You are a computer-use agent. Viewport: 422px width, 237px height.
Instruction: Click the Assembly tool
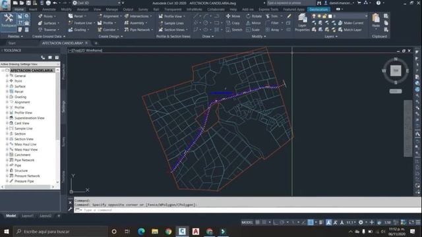pyautogui.click(x=136, y=23)
